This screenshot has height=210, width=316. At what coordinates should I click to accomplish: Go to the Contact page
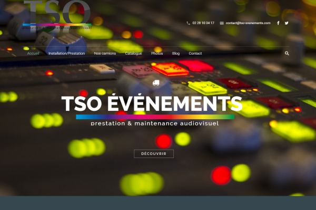click(195, 54)
